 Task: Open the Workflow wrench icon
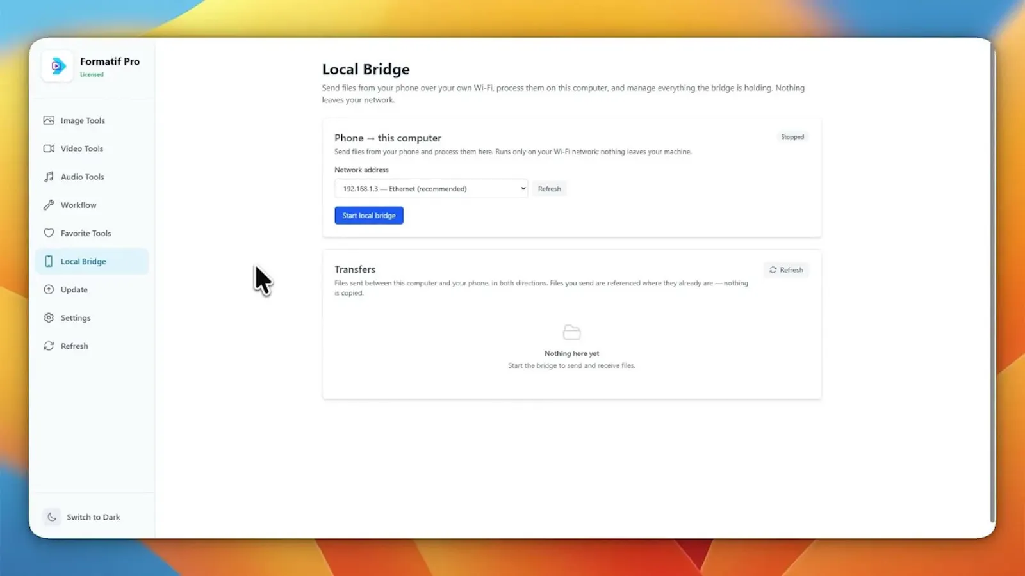point(49,205)
